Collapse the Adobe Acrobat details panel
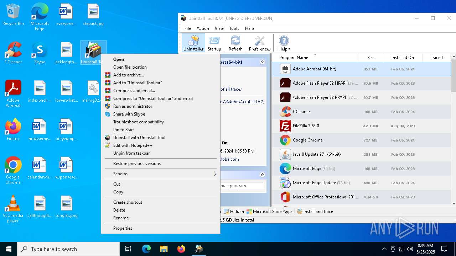Viewport: 456px width, 256px height. [263, 62]
